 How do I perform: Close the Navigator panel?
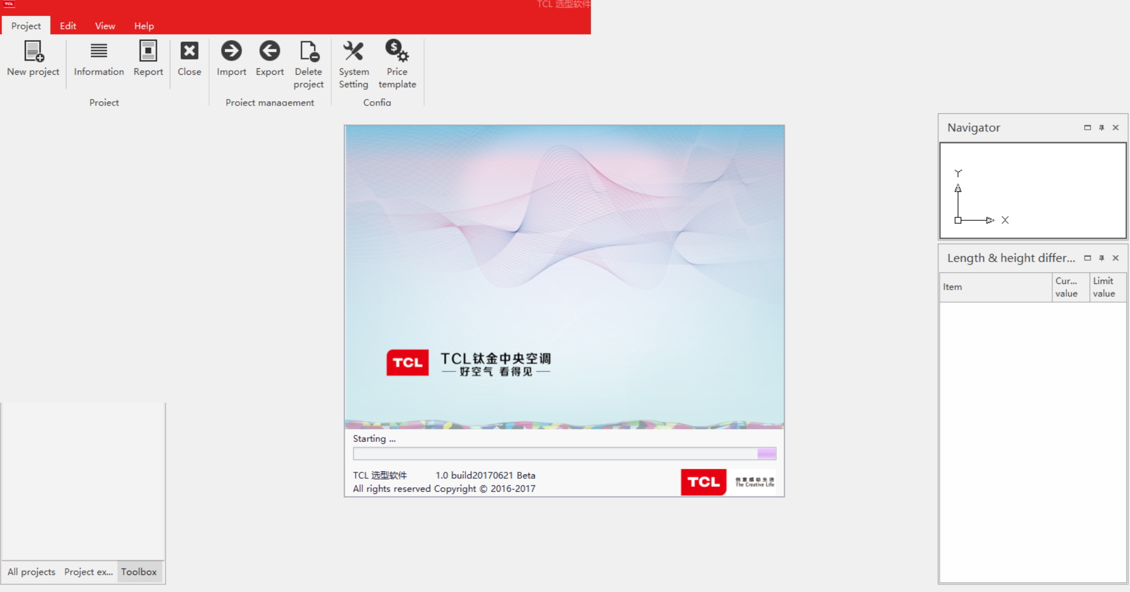(x=1115, y=127)
